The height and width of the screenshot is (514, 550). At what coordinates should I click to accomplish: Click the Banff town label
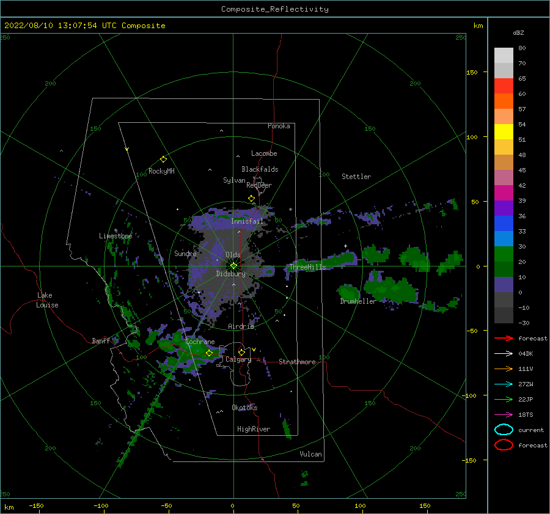(101, 340)
